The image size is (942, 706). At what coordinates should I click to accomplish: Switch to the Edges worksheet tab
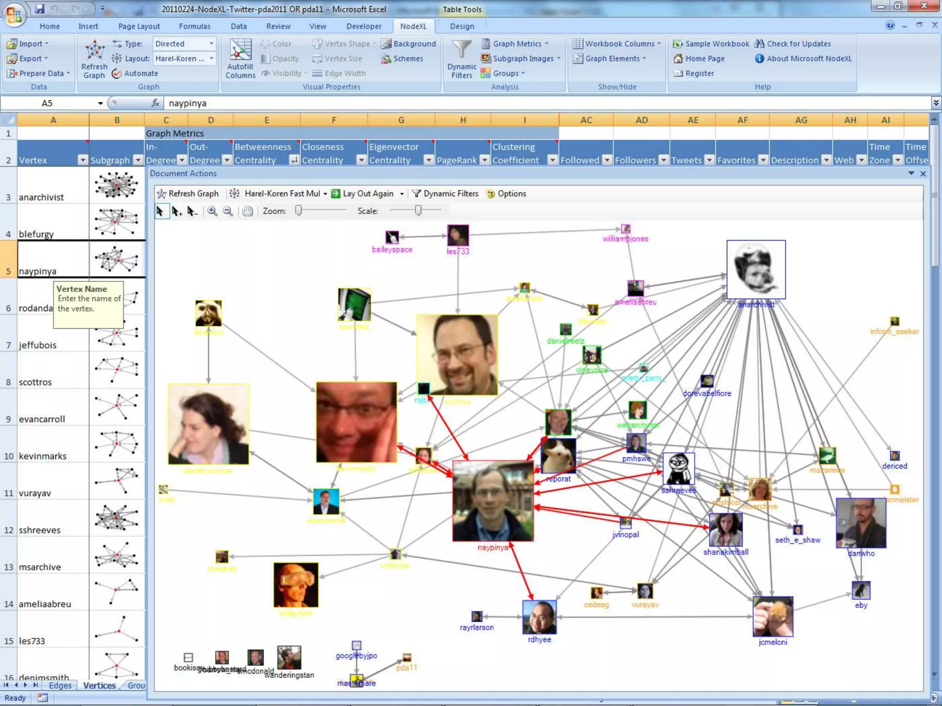click(x=60, y=685)
